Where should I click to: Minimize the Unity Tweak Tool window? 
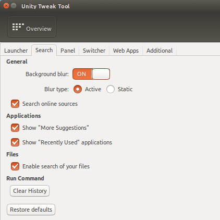click(x=14, y=6)
